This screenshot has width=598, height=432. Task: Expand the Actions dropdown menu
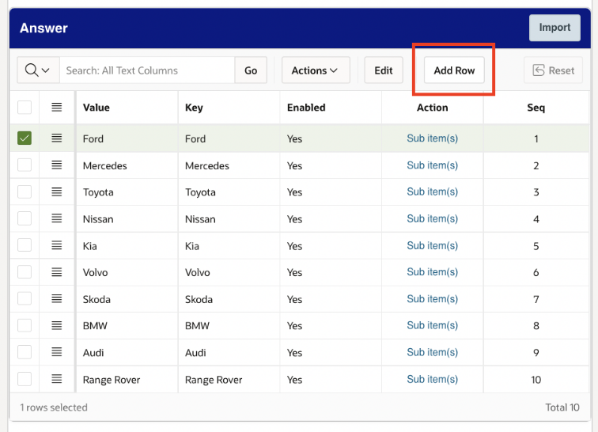point(316,70)
